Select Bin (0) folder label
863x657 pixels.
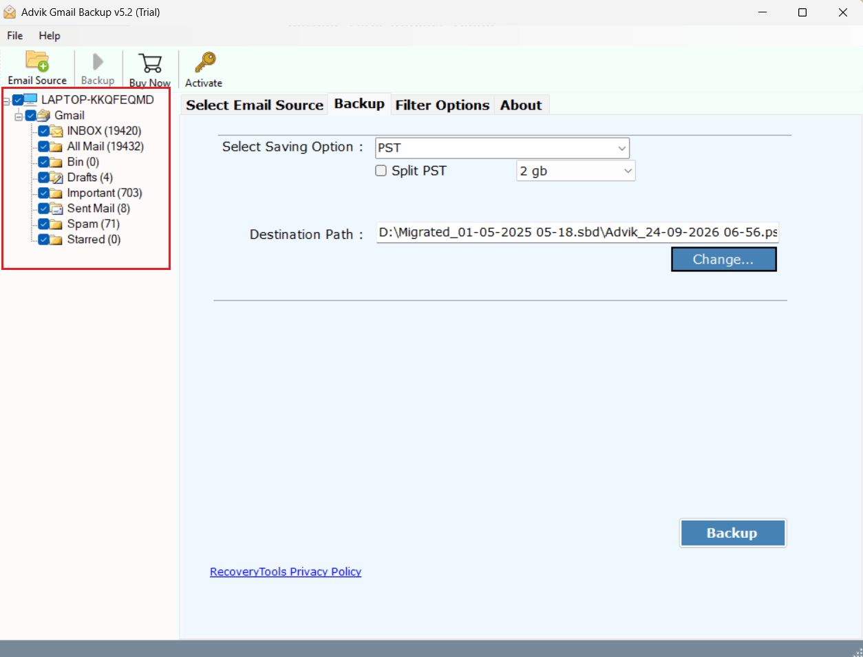coord(83,163)
